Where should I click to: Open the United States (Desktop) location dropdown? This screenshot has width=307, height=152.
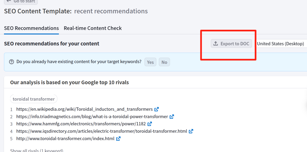[281, 44]
